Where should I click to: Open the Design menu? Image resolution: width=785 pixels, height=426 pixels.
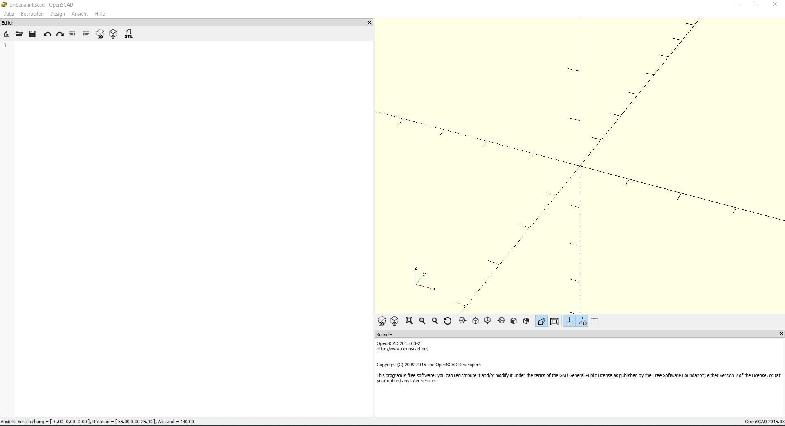point(58,14)
